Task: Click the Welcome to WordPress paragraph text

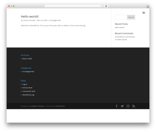Action: click(53, 26)
